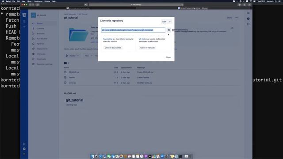Open the Safari Bookmarks menu
Image resolution: width=283 pixels, height=159 pixels.
(x=38, y=1)
